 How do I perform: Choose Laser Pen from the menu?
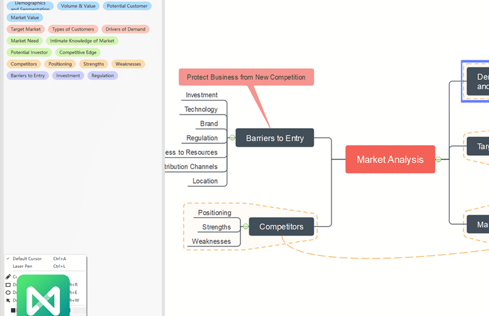click(x=22, y=266)
